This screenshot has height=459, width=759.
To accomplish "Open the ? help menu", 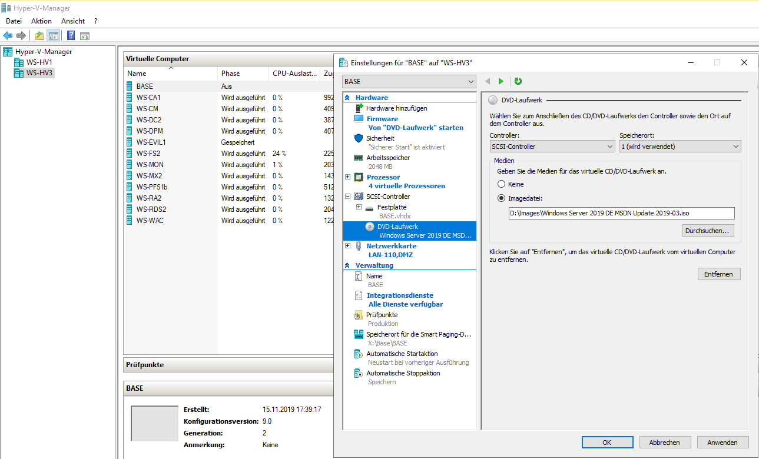I will 95,21.
